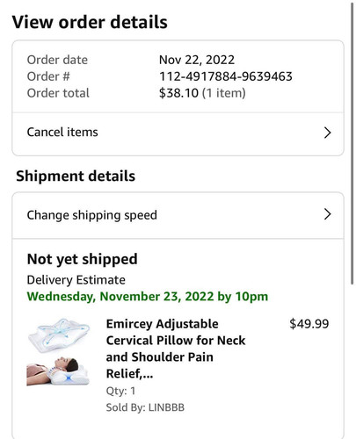Click the woman lying on pillow image
The image size is (356, 439).
[x=58, y=371]
